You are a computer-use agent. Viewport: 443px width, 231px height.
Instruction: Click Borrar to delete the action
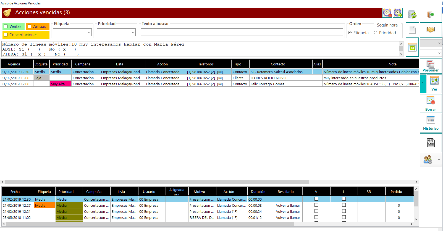point(431,103)
